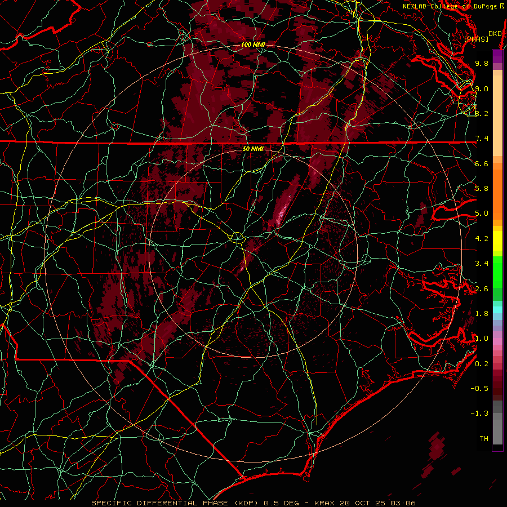Viewport: 507px width, 507px height.
Task: Pick the cyan segment of the color bar
Action: 497,310
